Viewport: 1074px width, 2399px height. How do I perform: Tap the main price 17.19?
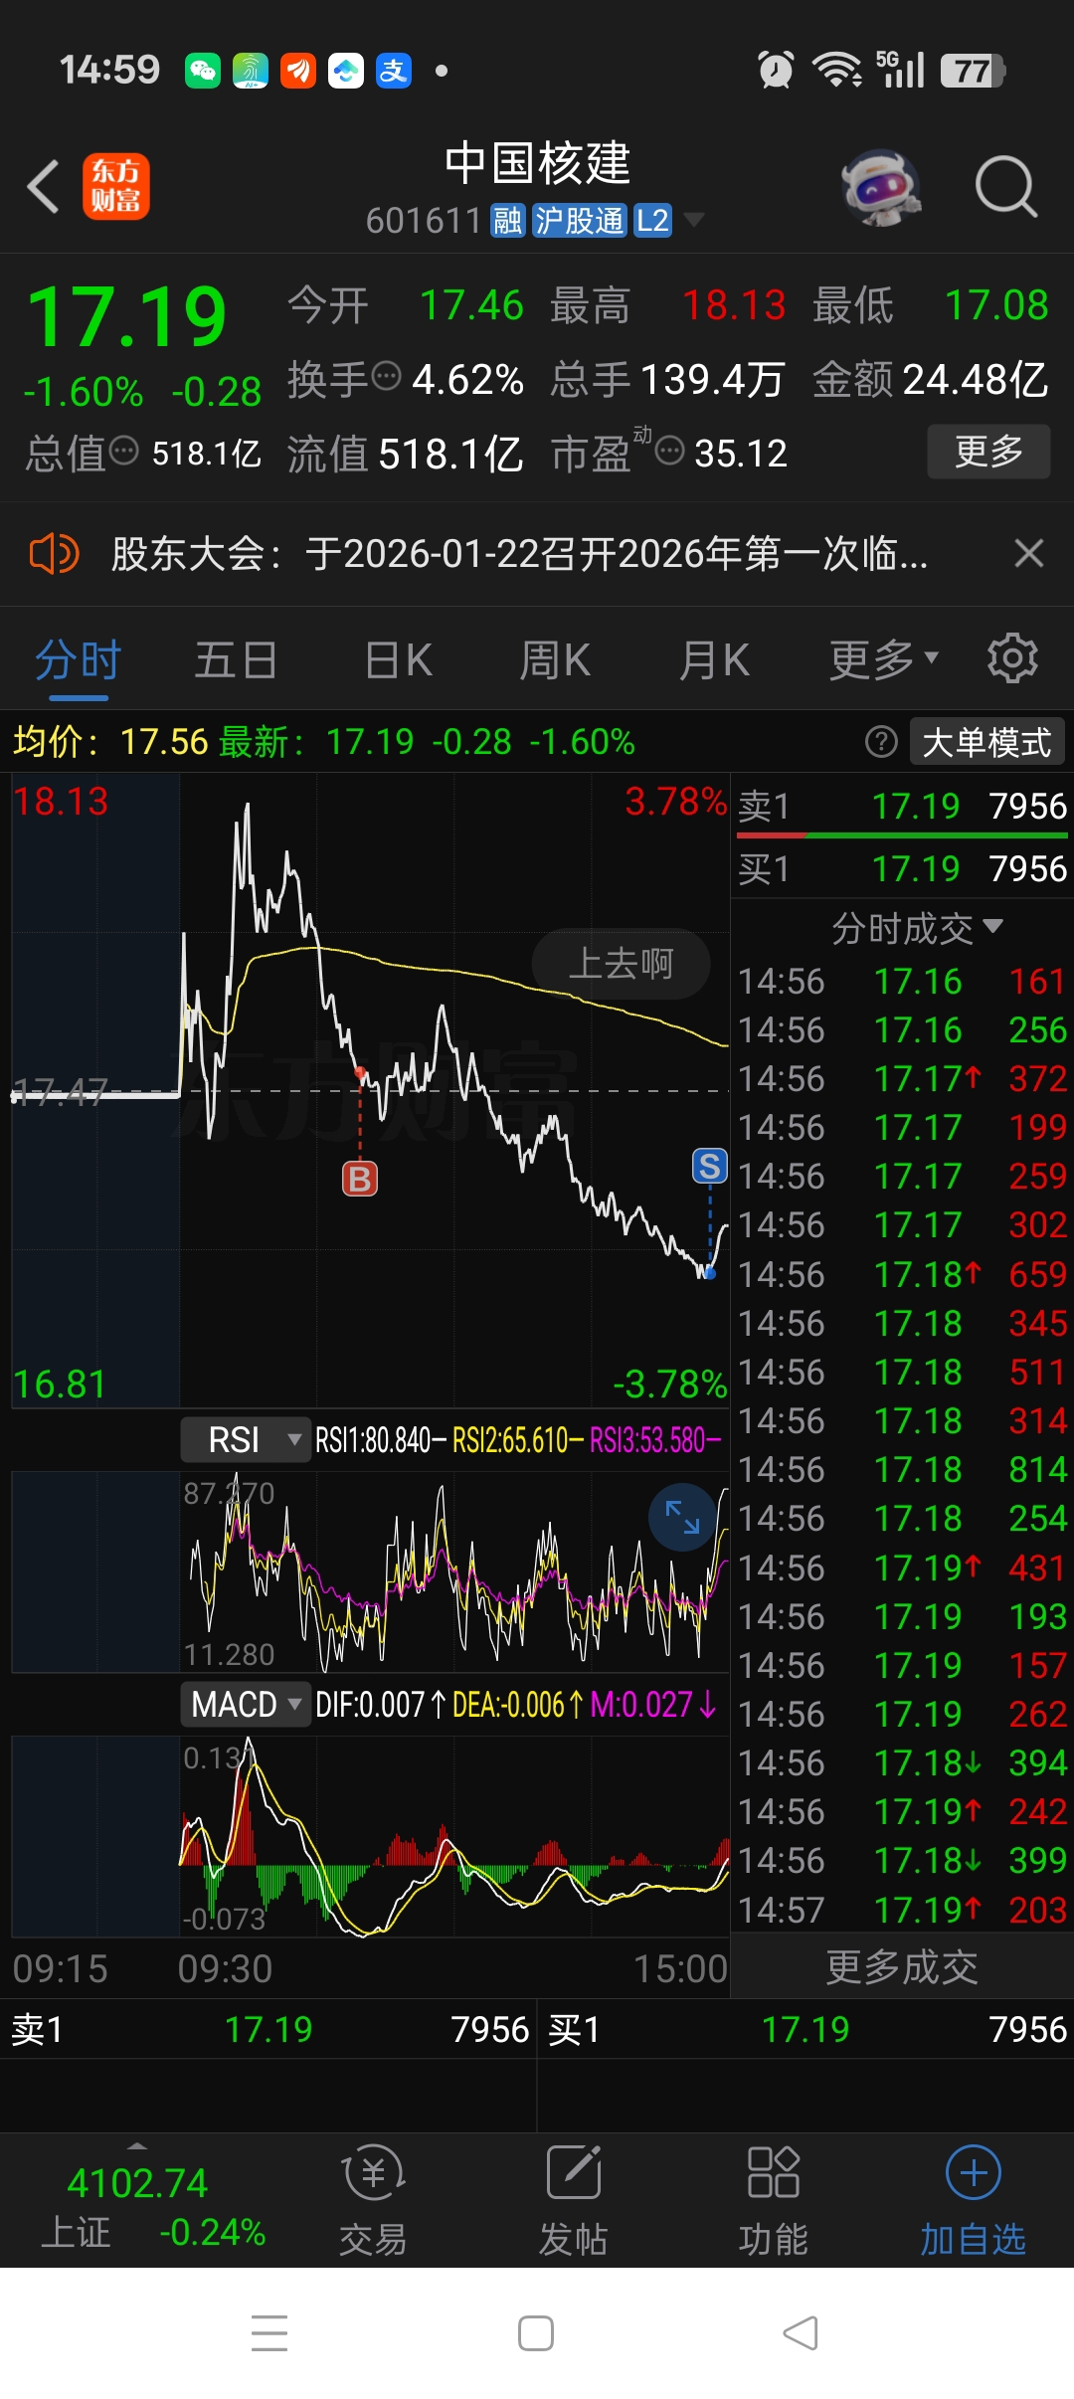[127, 316]
